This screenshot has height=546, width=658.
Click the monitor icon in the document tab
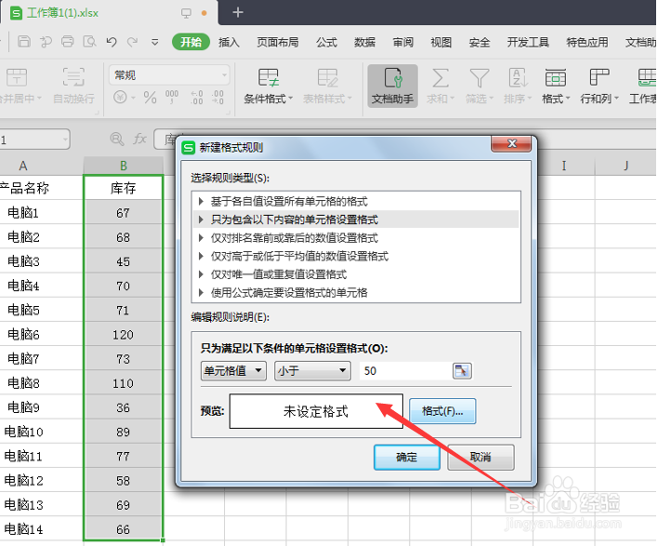coord(186,13)
